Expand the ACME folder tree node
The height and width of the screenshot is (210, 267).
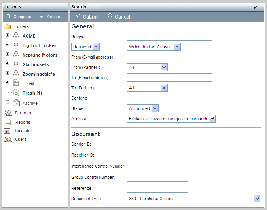point(7,36)
